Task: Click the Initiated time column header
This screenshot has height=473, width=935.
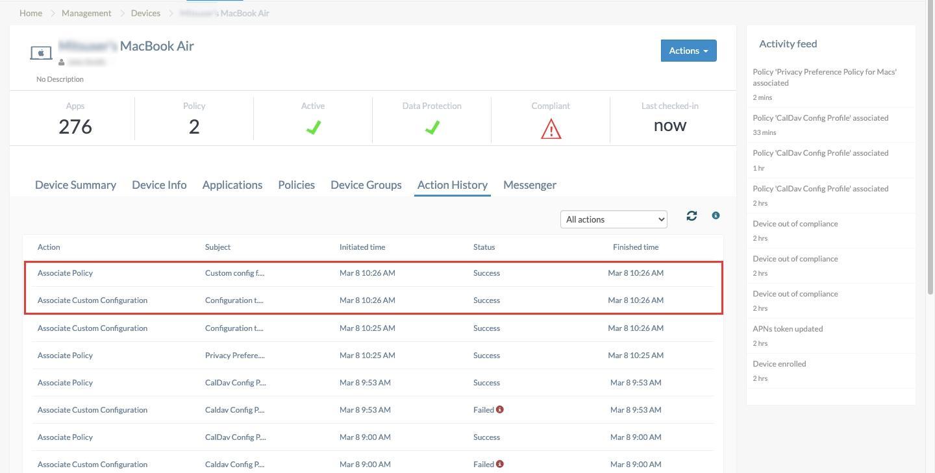Action: (362, 247)
